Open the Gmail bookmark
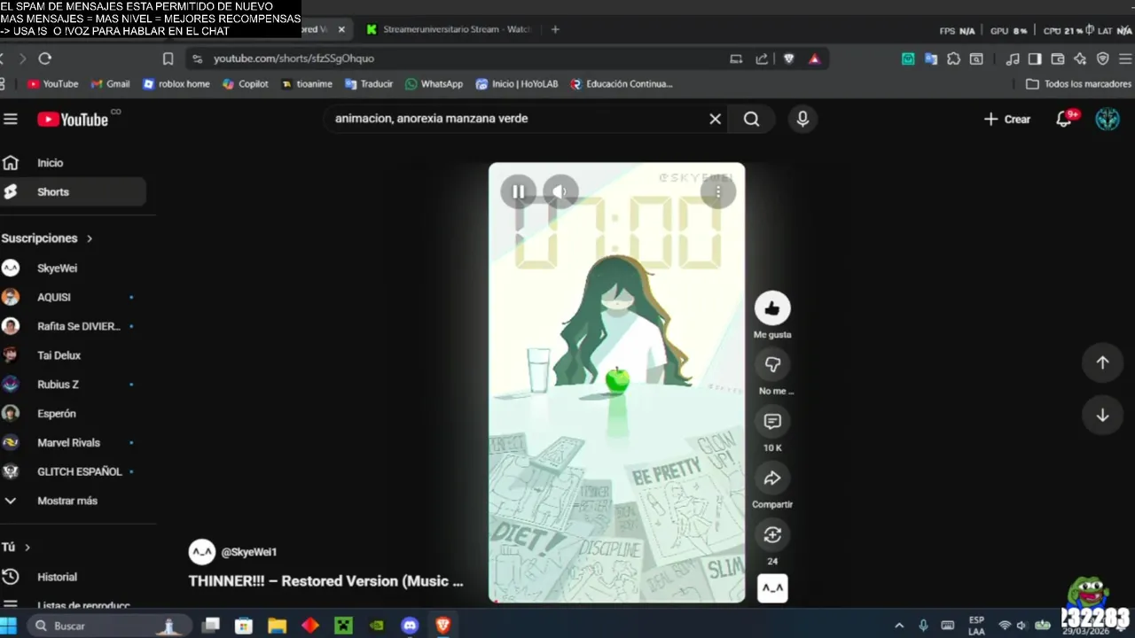Screen dimensions: 1135x638 110,84
